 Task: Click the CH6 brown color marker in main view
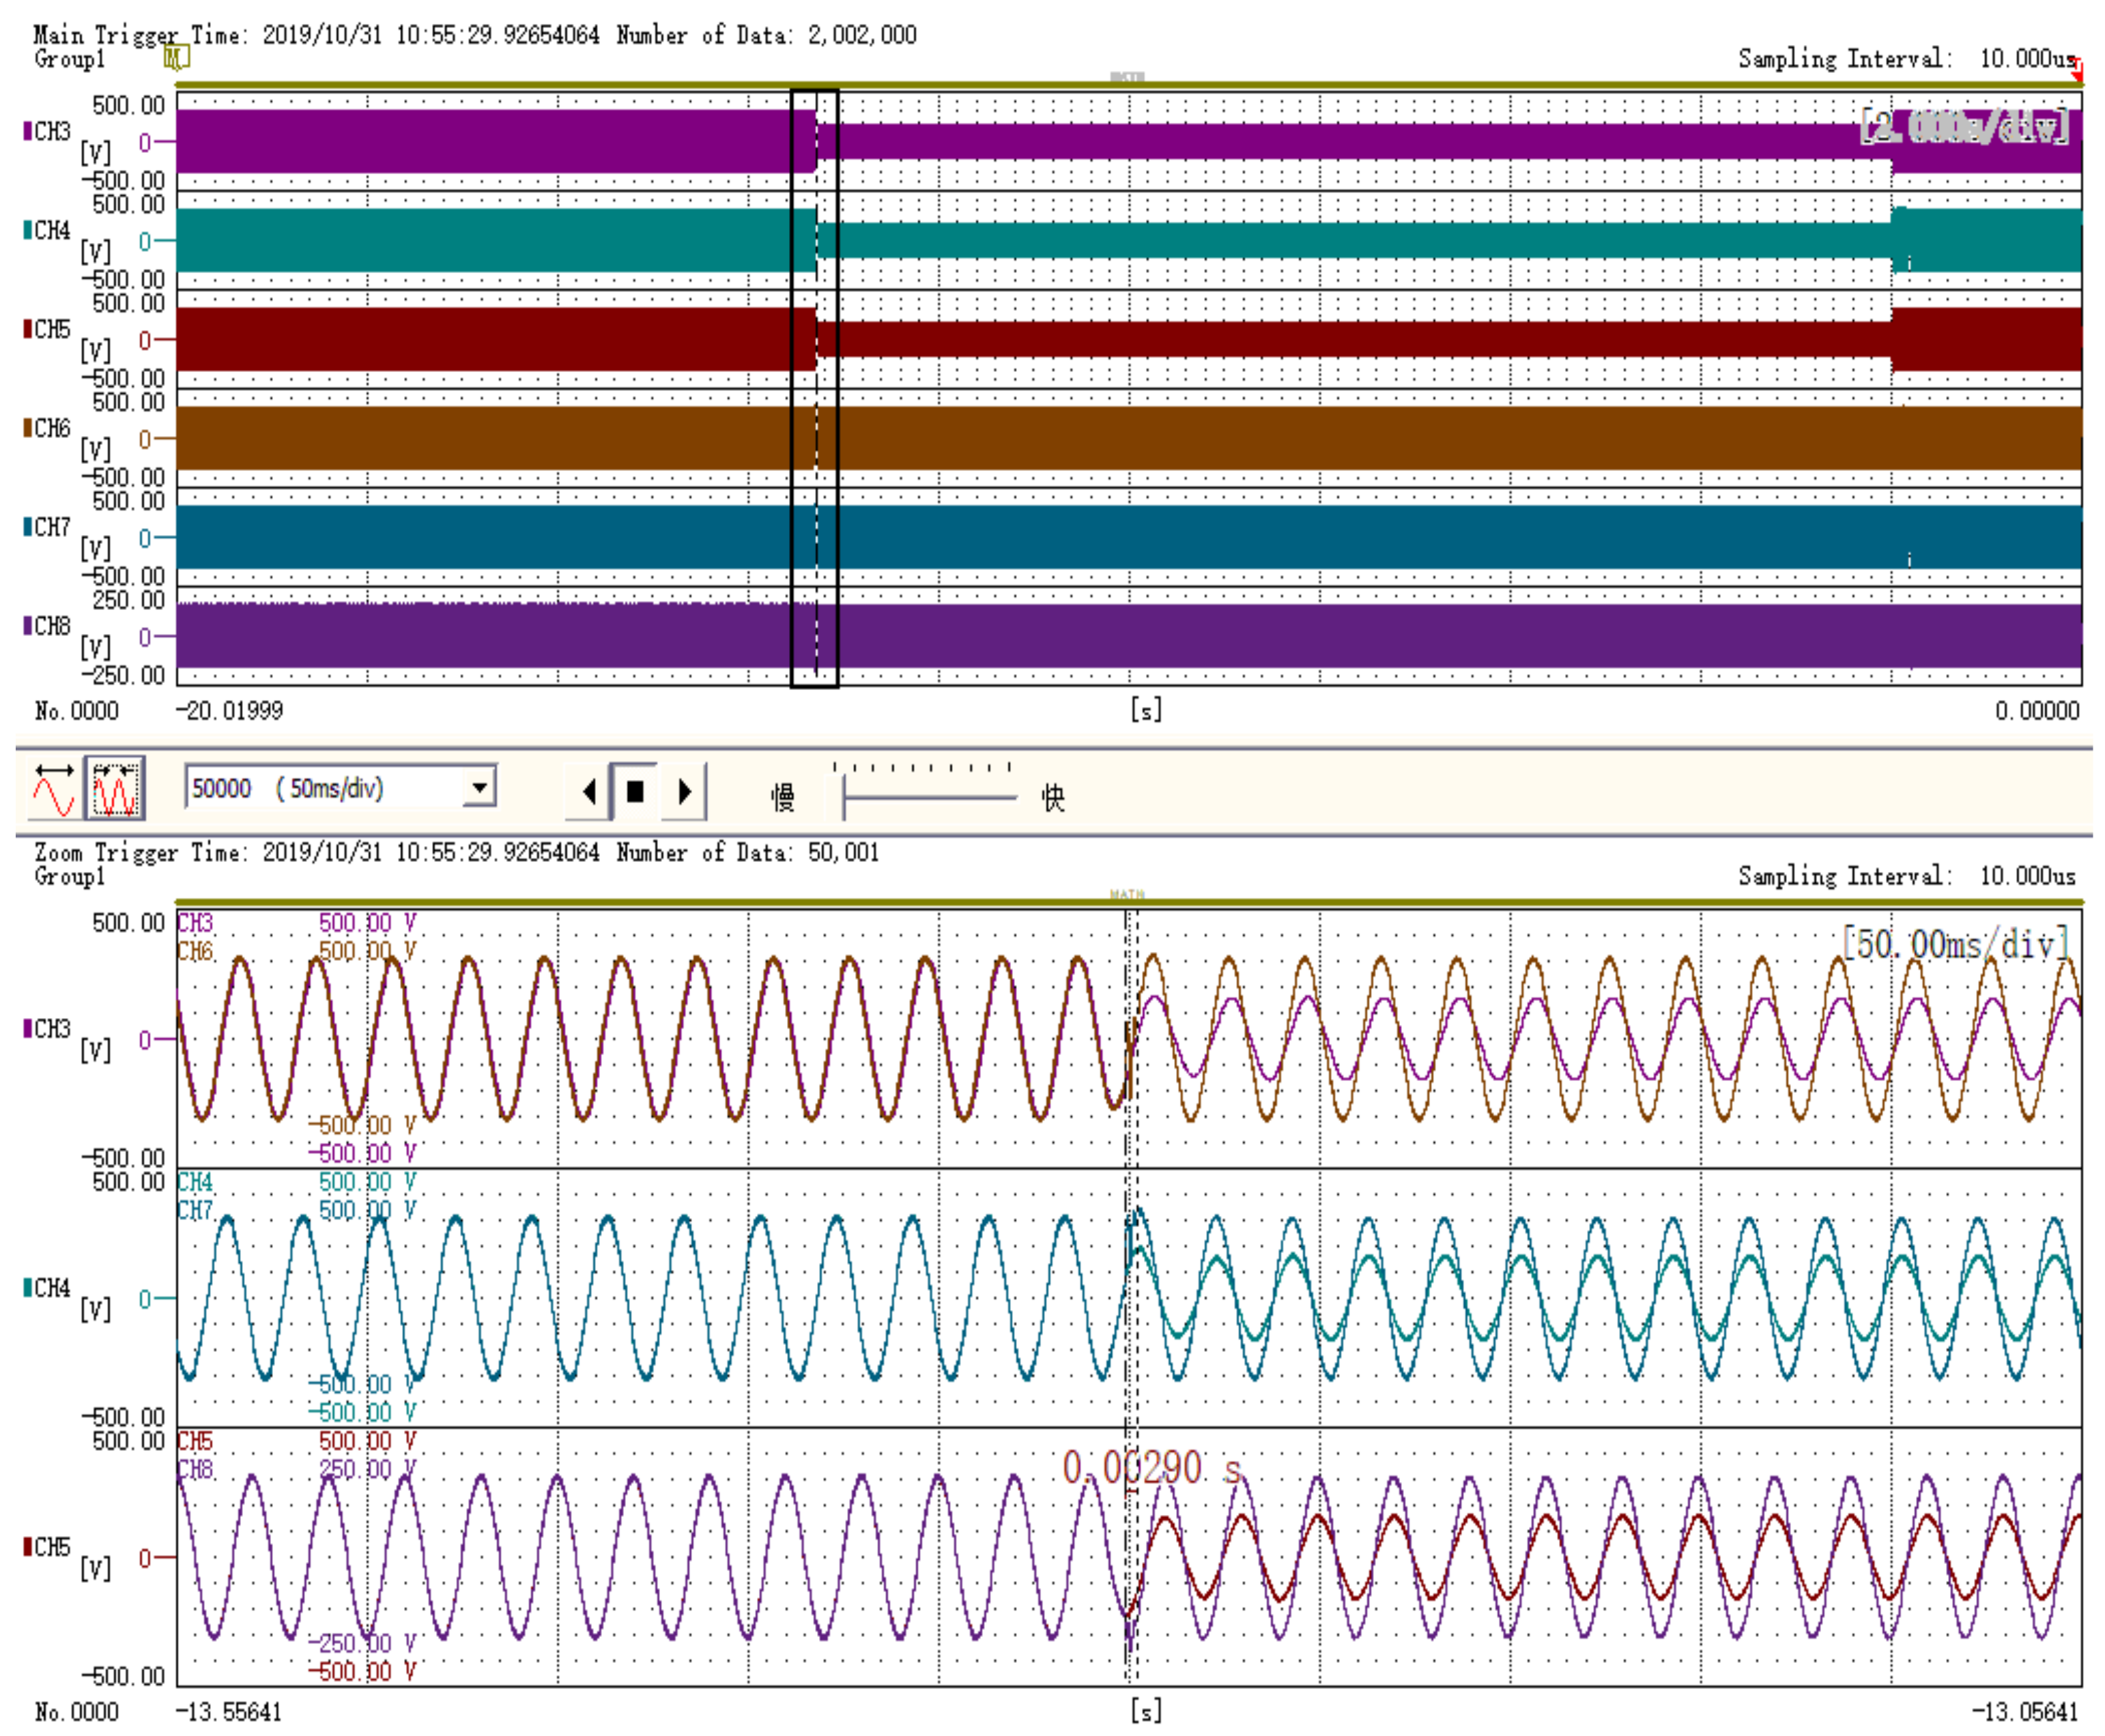[x=28, y=428]
